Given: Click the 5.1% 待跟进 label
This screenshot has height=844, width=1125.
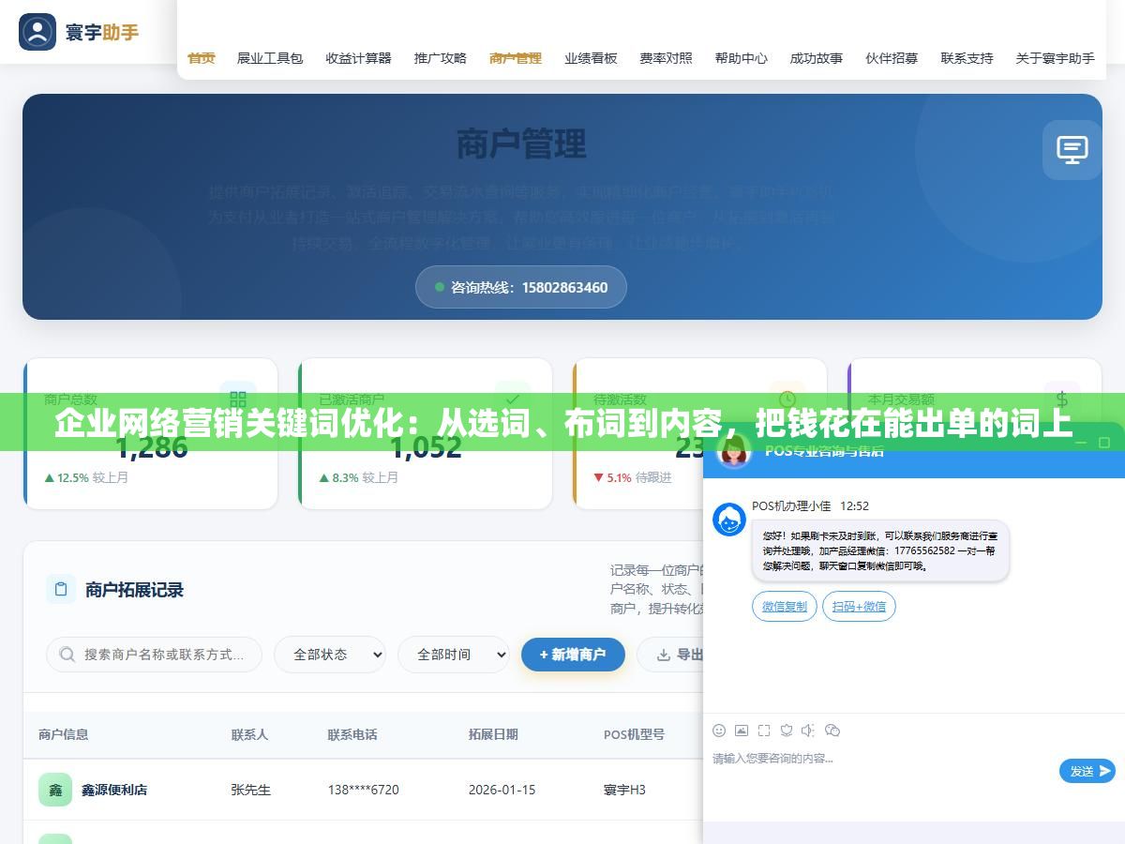Looking at the screenshot, I should (x=633, y=477).
